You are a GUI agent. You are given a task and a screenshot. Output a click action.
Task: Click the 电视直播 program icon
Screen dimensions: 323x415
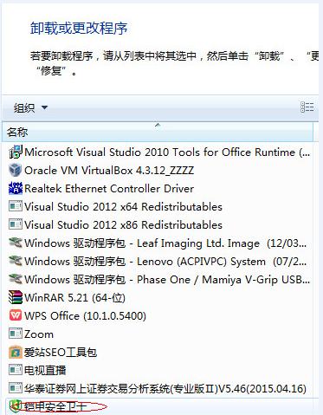coord(16,370)
